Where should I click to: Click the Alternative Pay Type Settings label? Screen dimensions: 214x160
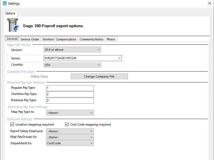27,107
